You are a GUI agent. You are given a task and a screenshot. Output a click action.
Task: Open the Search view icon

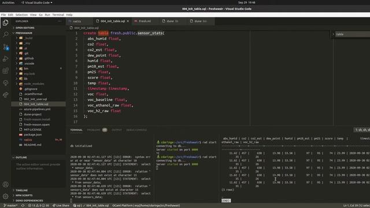pyautogui.click(x=5, y=35)
